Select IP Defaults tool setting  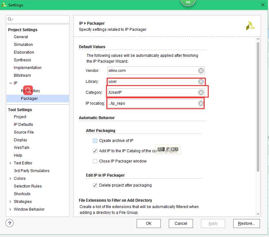coord(23,125)
